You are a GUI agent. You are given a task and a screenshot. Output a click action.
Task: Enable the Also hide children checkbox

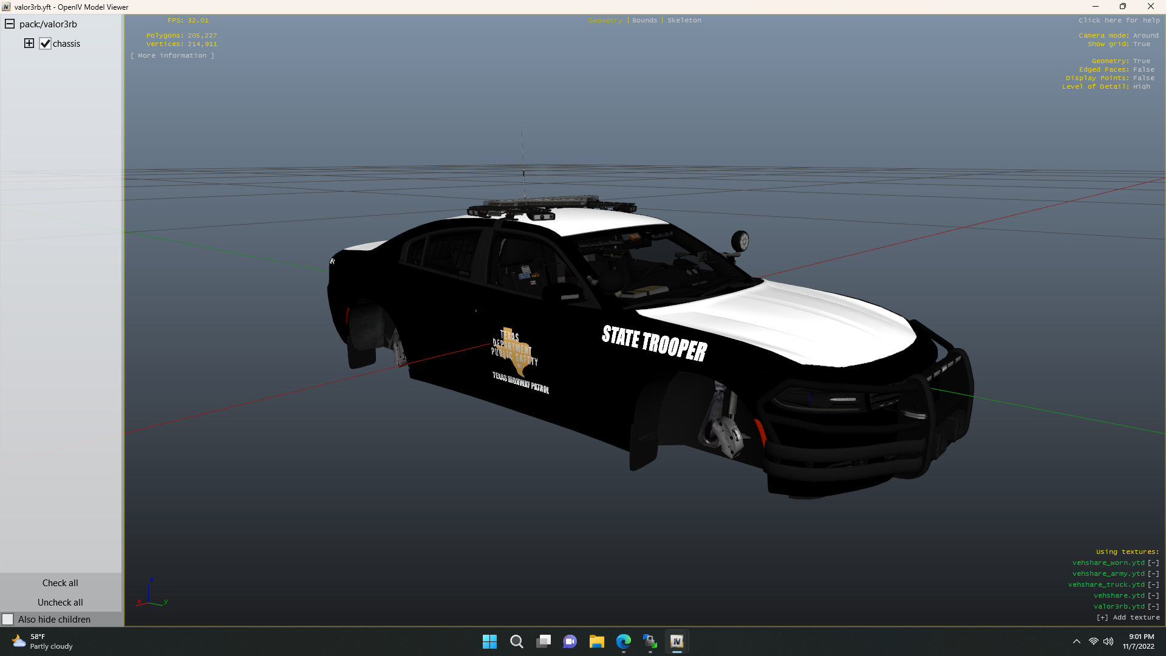tap(8, 620)
